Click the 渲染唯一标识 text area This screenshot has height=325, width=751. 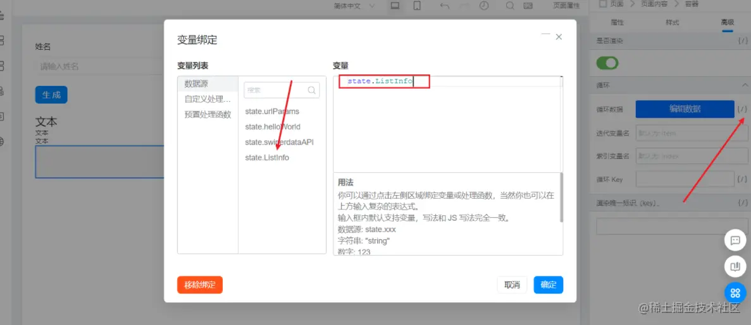click(x=671, y=226)
